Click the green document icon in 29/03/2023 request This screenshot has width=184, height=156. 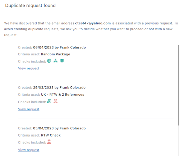[49, 101]
